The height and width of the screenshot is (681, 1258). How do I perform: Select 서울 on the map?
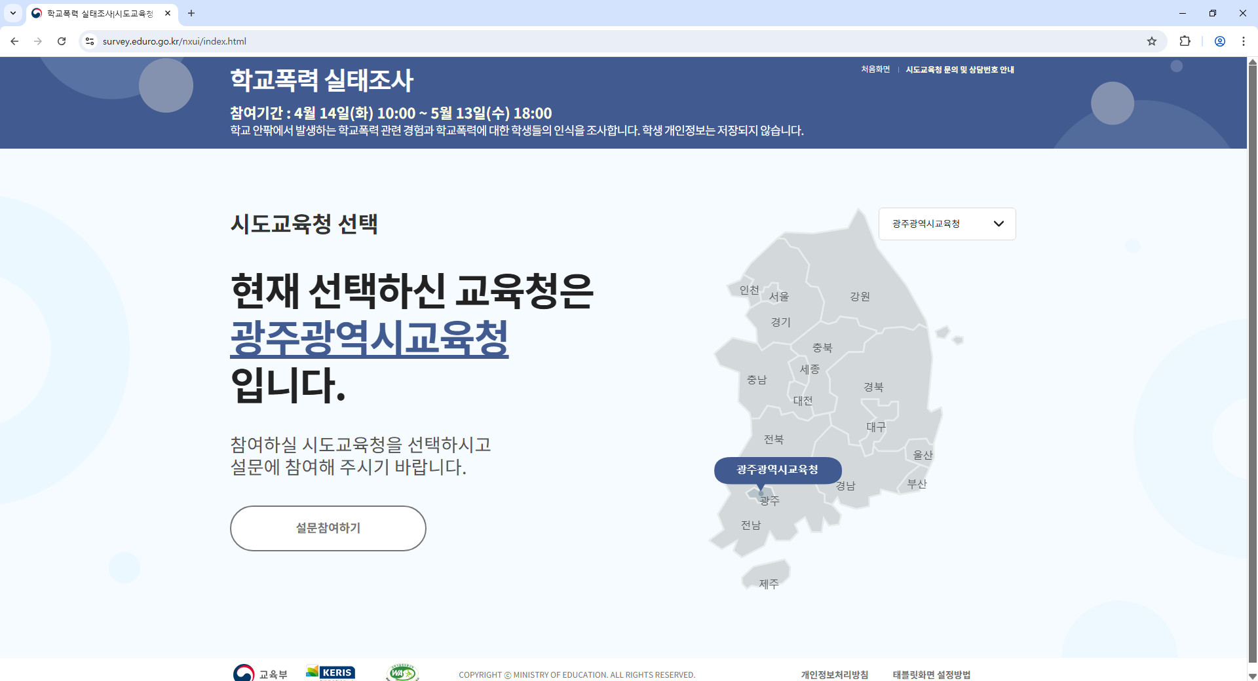(x=779, y=297)
